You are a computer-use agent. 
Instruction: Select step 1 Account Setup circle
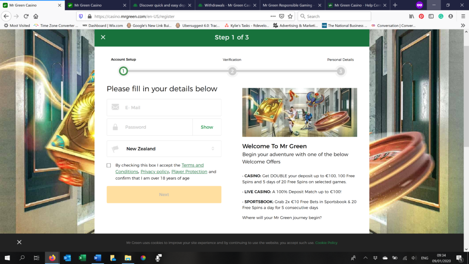[x=123, y=71]
